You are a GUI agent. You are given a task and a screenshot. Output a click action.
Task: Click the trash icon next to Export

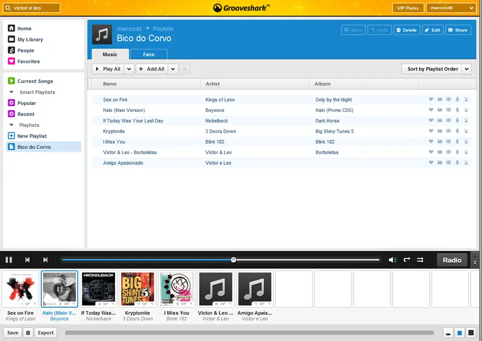click(28, 333)
